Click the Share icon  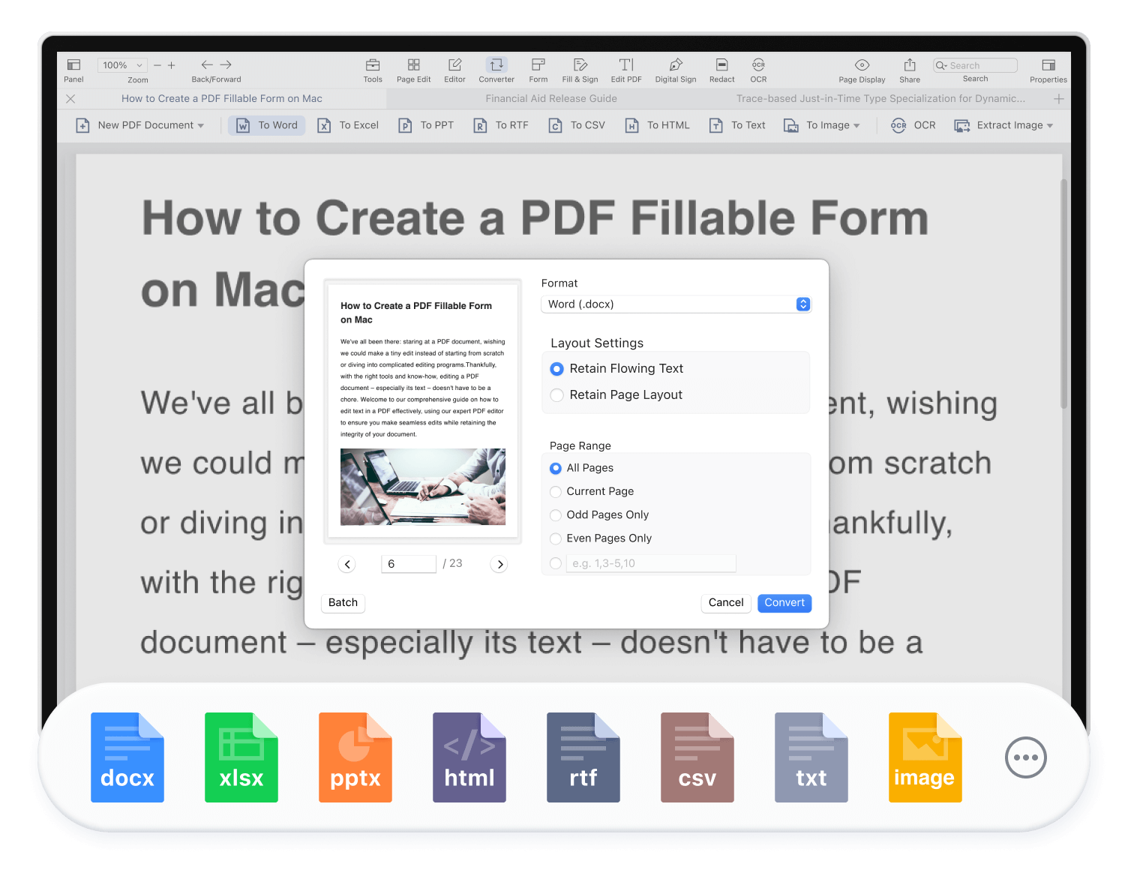click(909, 70)
